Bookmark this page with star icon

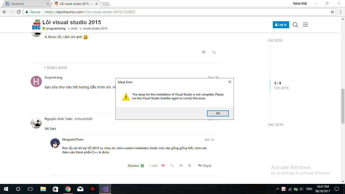[332, 12]
